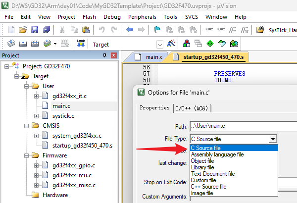The image size is (297, 203).
Task: Open the C/C++ (AC6) options tab
Action: 192,108
